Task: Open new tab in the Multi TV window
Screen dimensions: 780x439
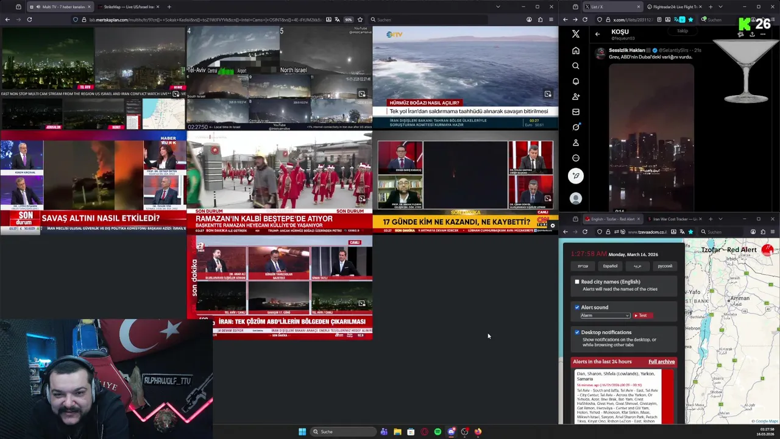Action: click(x=169, y=7)
